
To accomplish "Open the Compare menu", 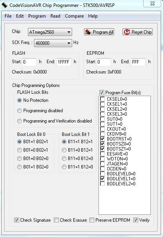I will click(74, 16).
